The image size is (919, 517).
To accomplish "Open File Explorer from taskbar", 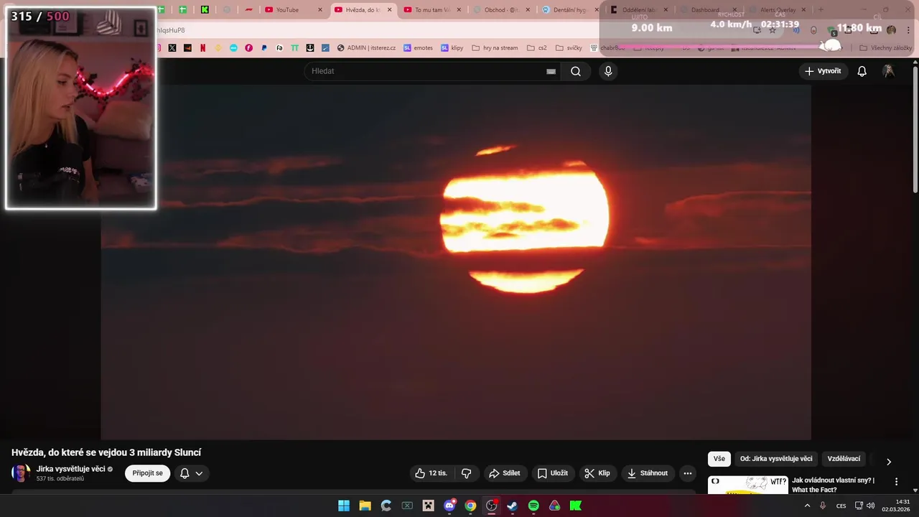I will 365,506.
